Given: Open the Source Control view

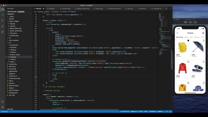Looking at the screenshot, I should (x=3, y=20).
